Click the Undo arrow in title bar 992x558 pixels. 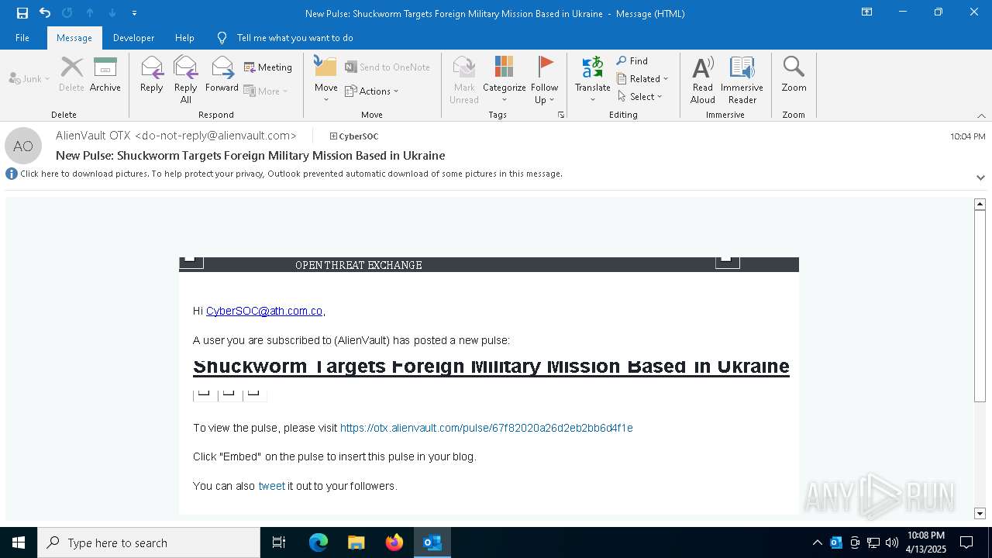45,13
